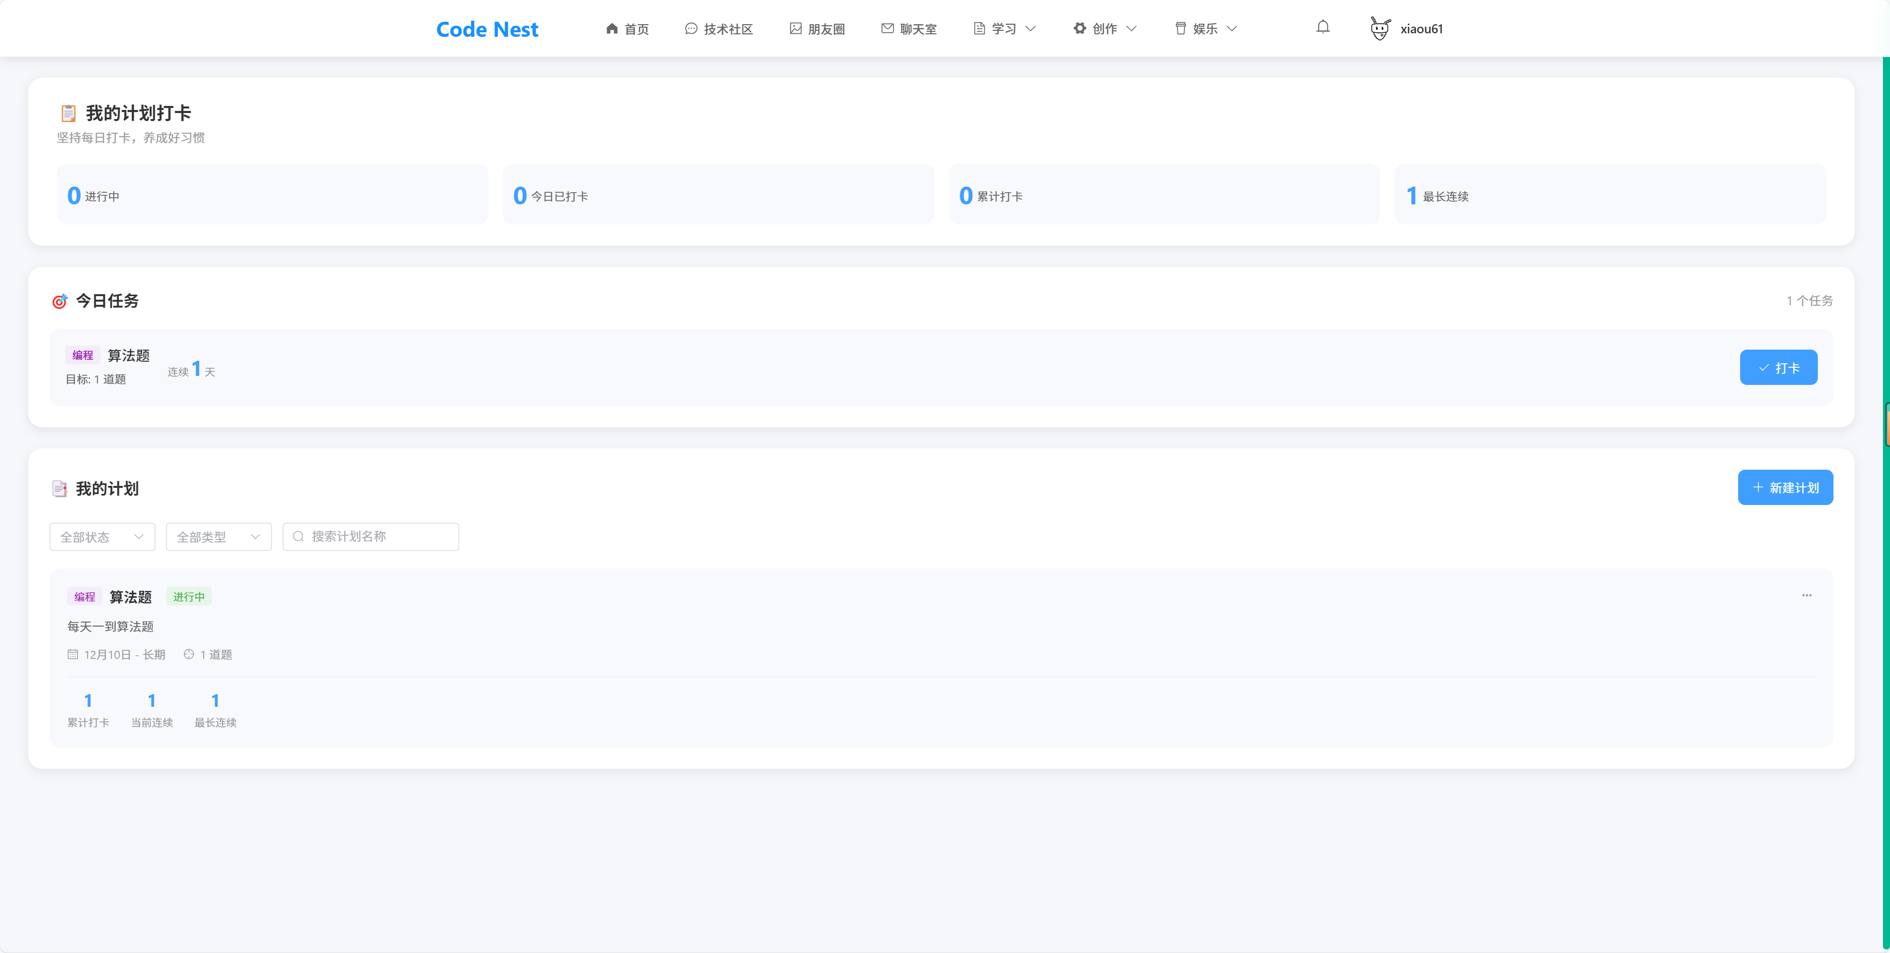Screen dimensions: 1890x953
Task: Open the 全部类型 filter dropdown
Action: 219,536
